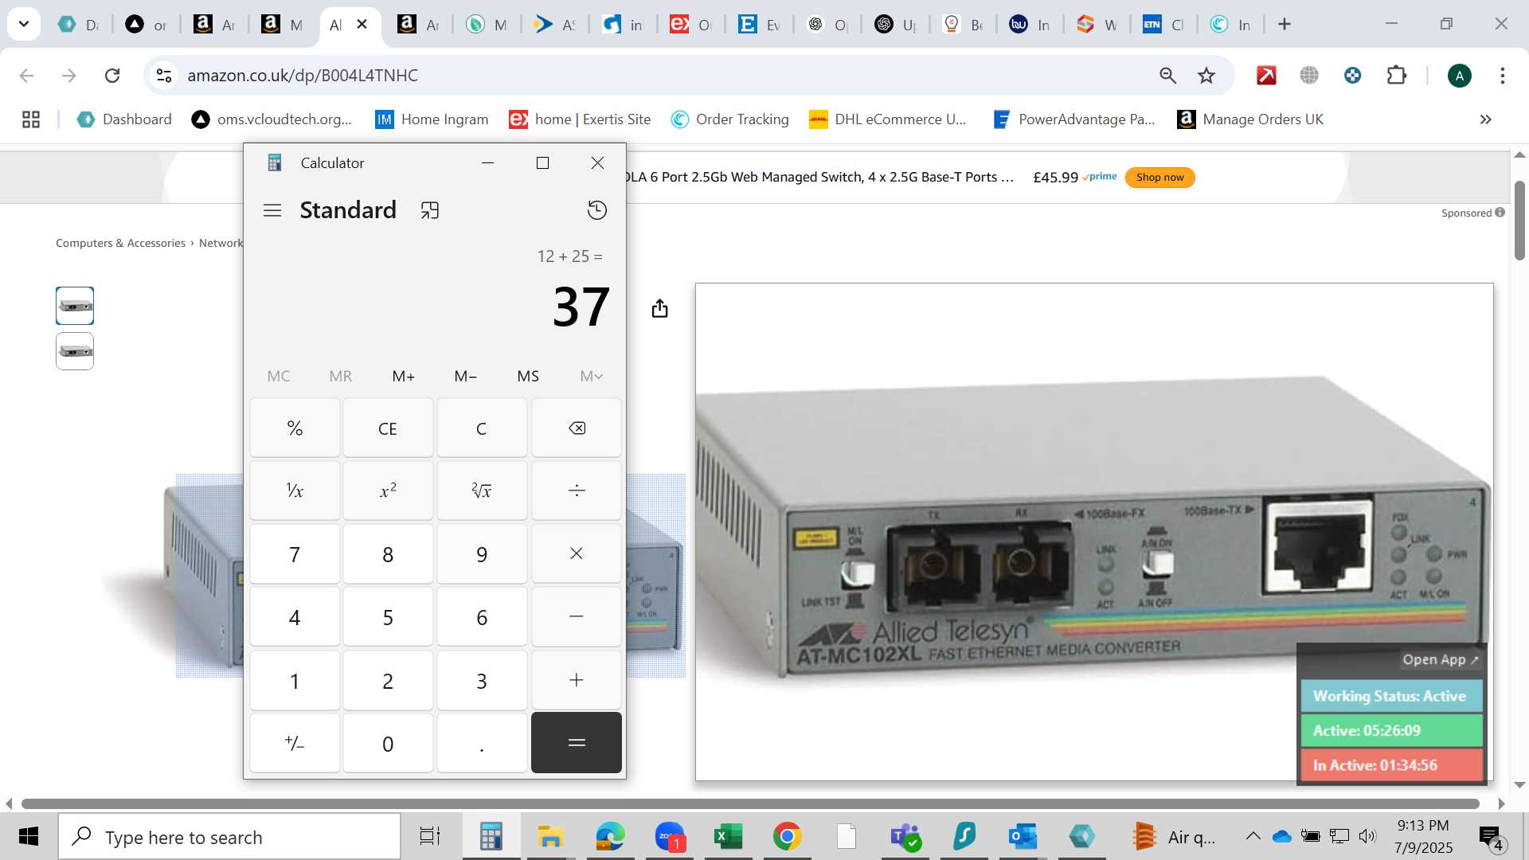Screen dimensions: 1529x860
Task: Click Shop now sponsored button
Action: pos(1159,177)
